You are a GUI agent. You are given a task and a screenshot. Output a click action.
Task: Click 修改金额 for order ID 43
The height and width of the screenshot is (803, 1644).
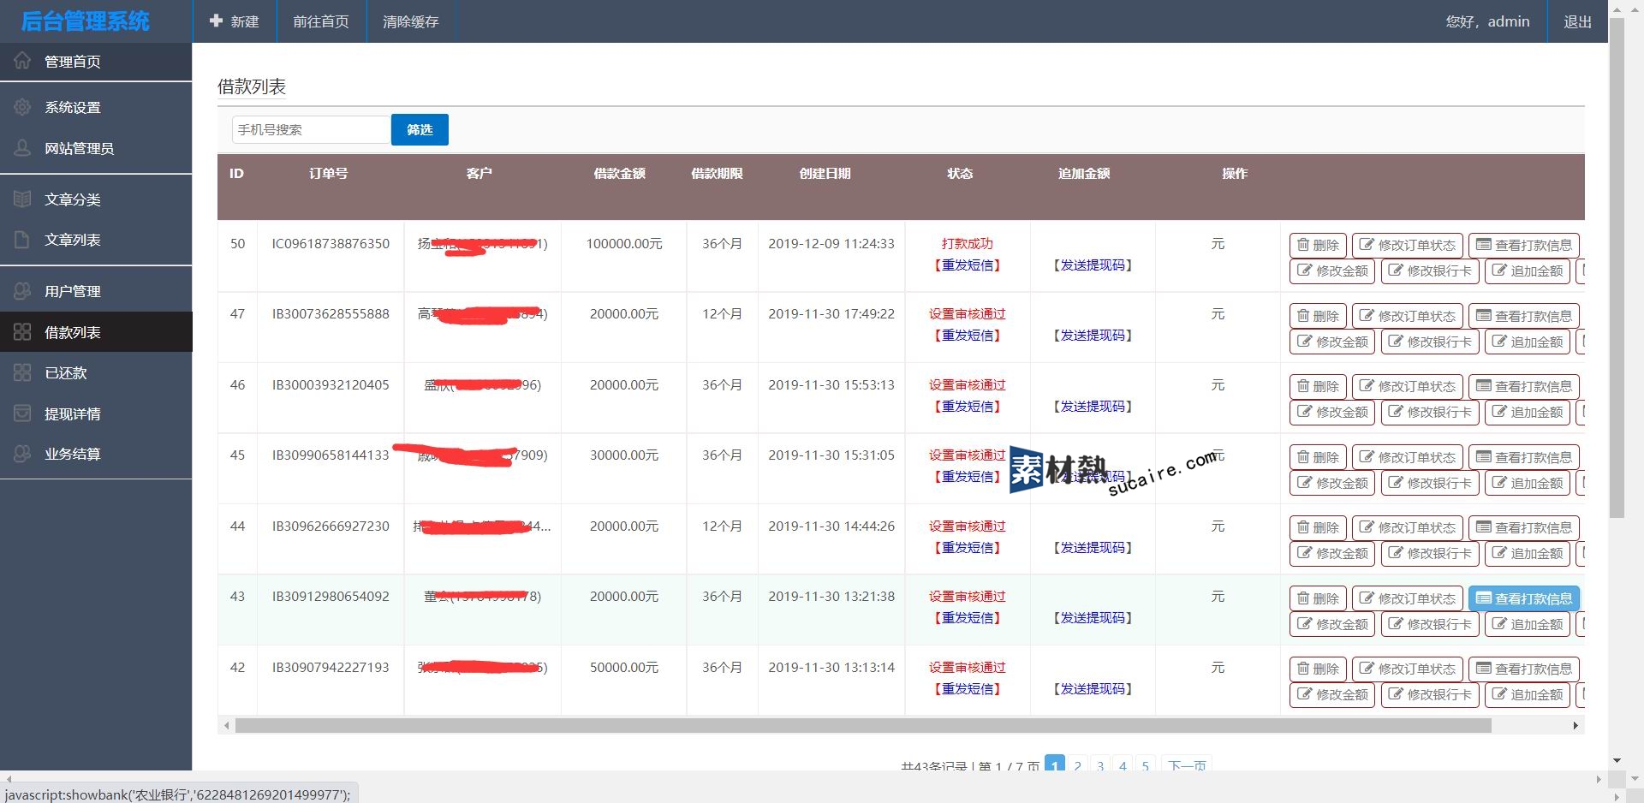pos(1332,624)
